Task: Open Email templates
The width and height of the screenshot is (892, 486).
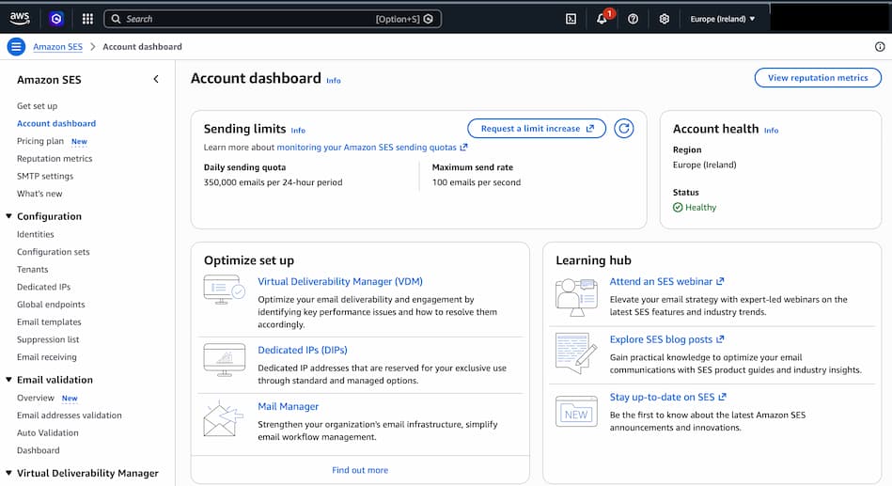Action: 49,322
